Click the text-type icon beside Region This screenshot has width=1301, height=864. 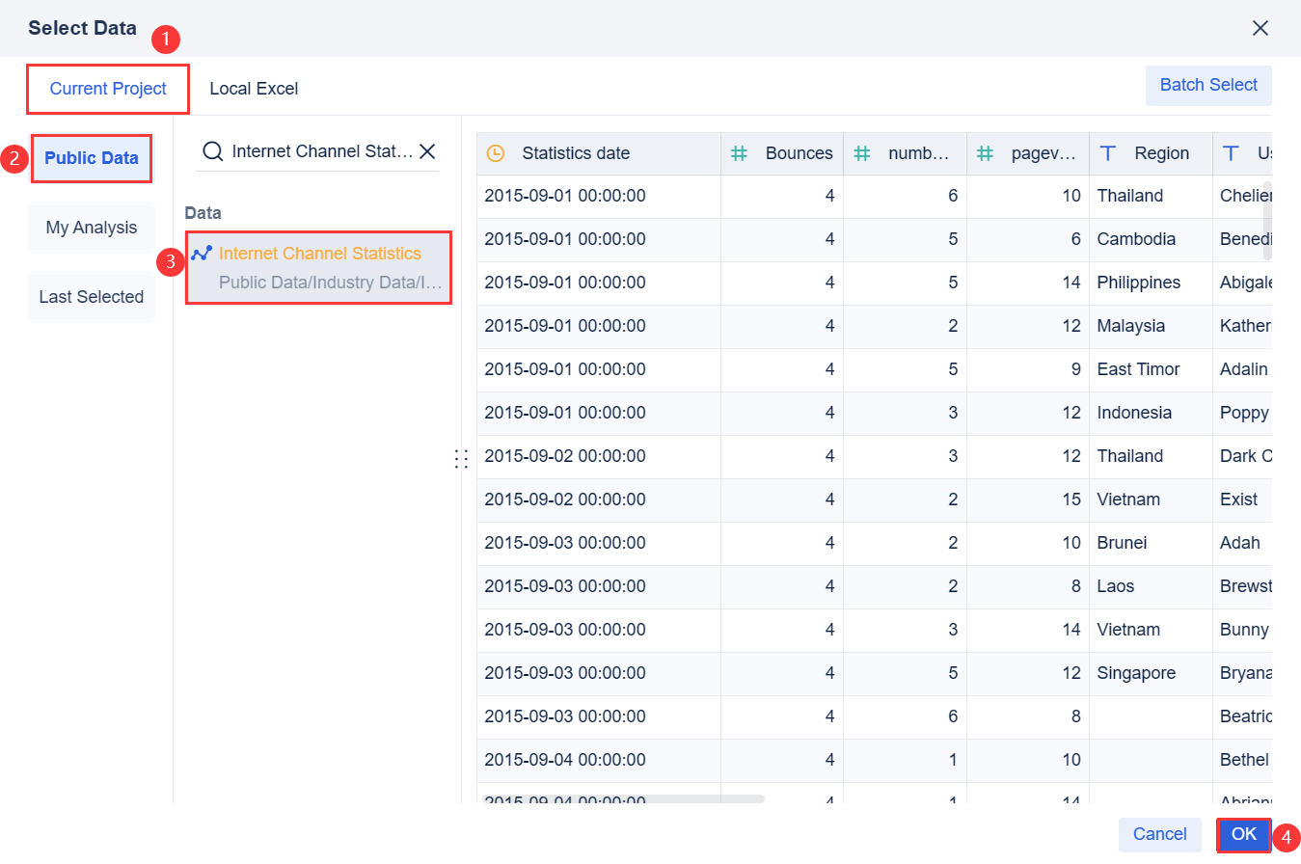click(x=1108, y=153)
